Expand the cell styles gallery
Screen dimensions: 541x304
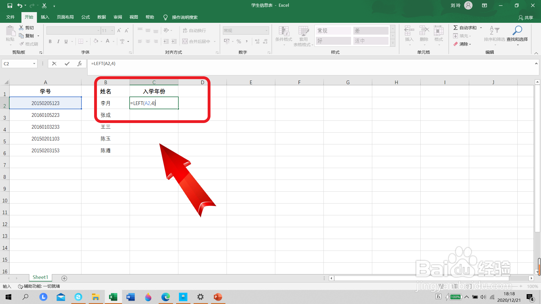click(393, 43)
